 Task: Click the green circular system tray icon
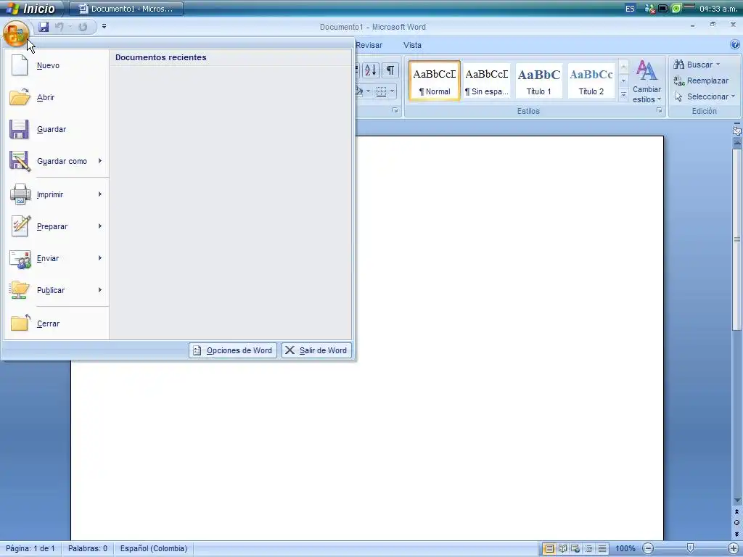click(x=676, y=9)
